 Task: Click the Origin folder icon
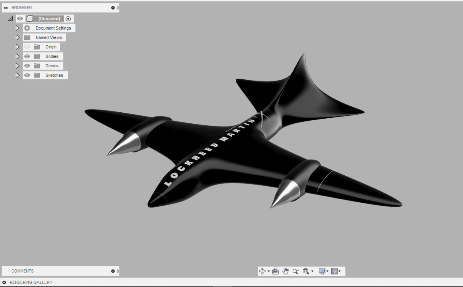(x=37, y=47)
